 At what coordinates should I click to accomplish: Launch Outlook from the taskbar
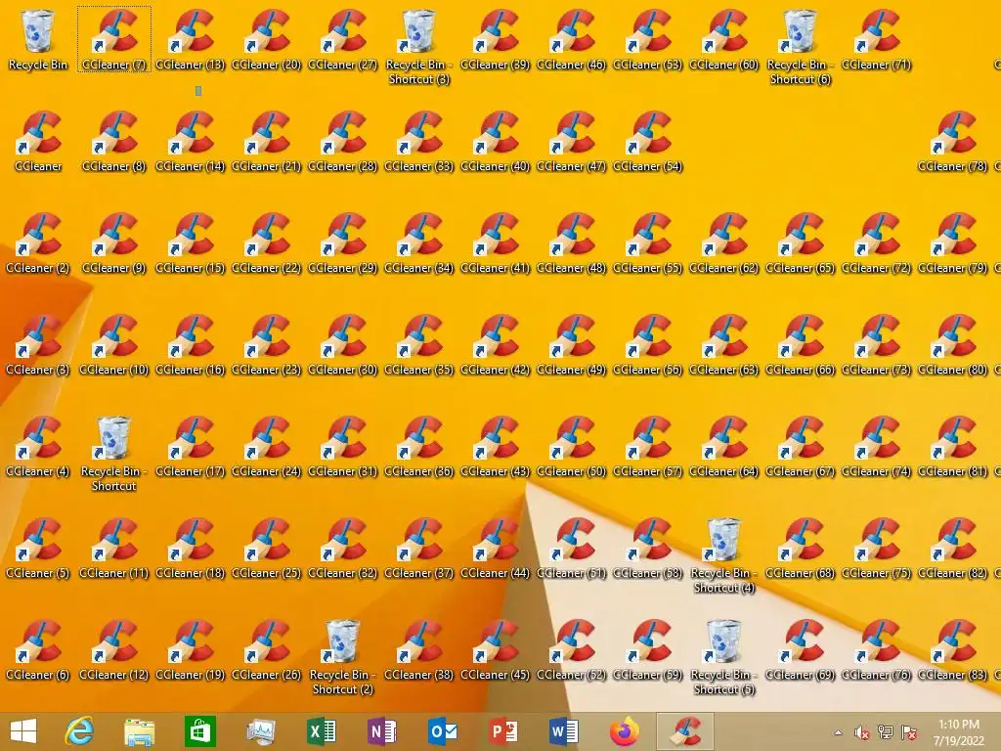[443, 731]
